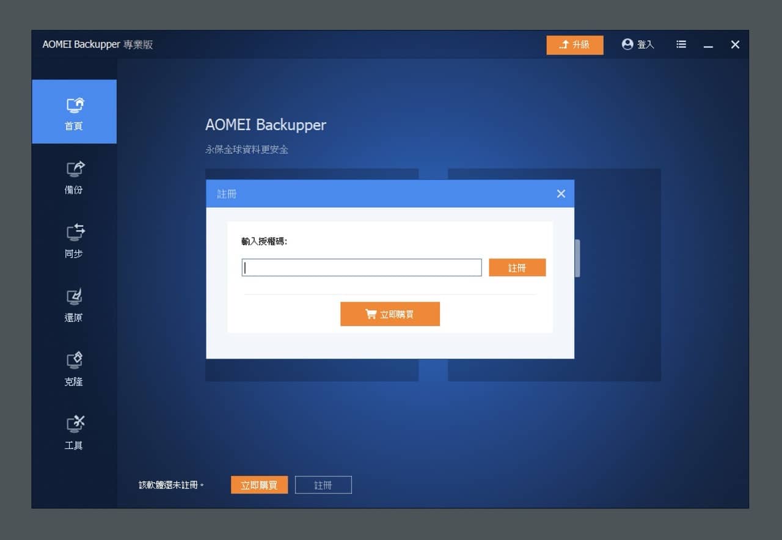Click the AOMEI Backupper 專業版 window title

point(98,45)
